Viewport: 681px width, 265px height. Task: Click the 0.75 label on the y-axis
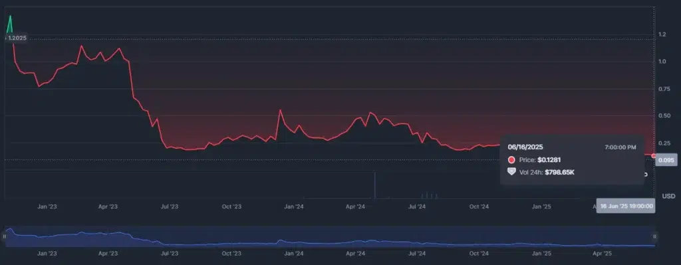tap(664, 89)
